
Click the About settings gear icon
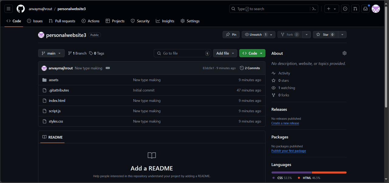point(344,53)
